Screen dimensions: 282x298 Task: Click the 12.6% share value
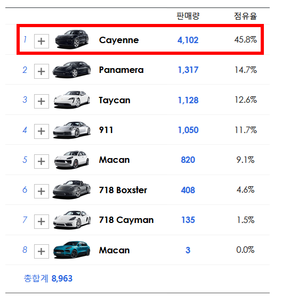point(246,100)
